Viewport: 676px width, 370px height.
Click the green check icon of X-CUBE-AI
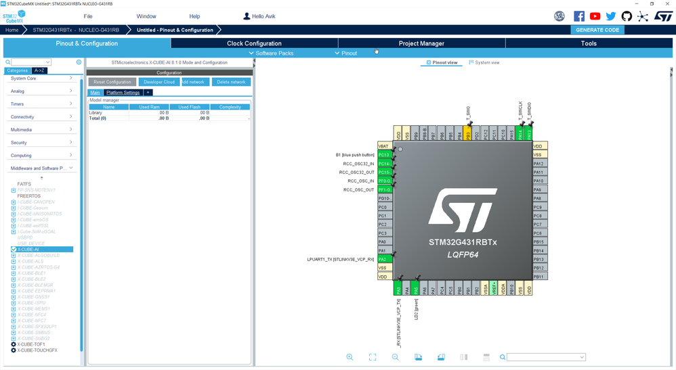[14, 250]
